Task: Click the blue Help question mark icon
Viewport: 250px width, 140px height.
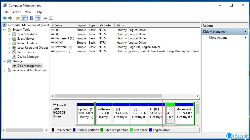Action: click(x=32, y=18)
